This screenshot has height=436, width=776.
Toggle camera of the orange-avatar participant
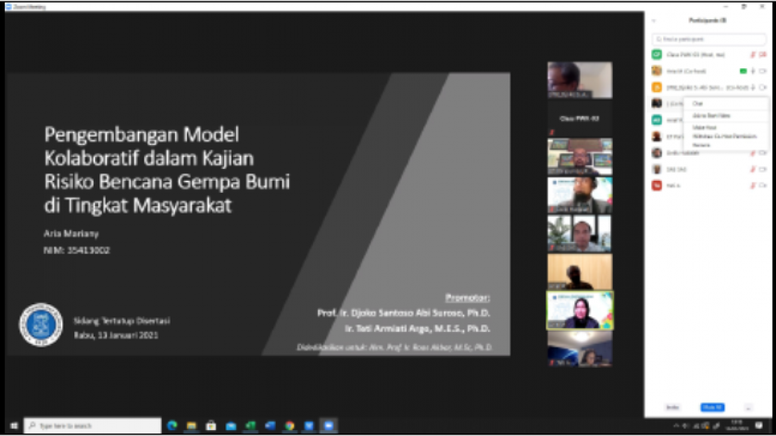763,87
